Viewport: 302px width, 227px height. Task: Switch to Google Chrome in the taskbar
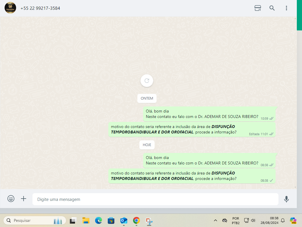tap(136, 220)
